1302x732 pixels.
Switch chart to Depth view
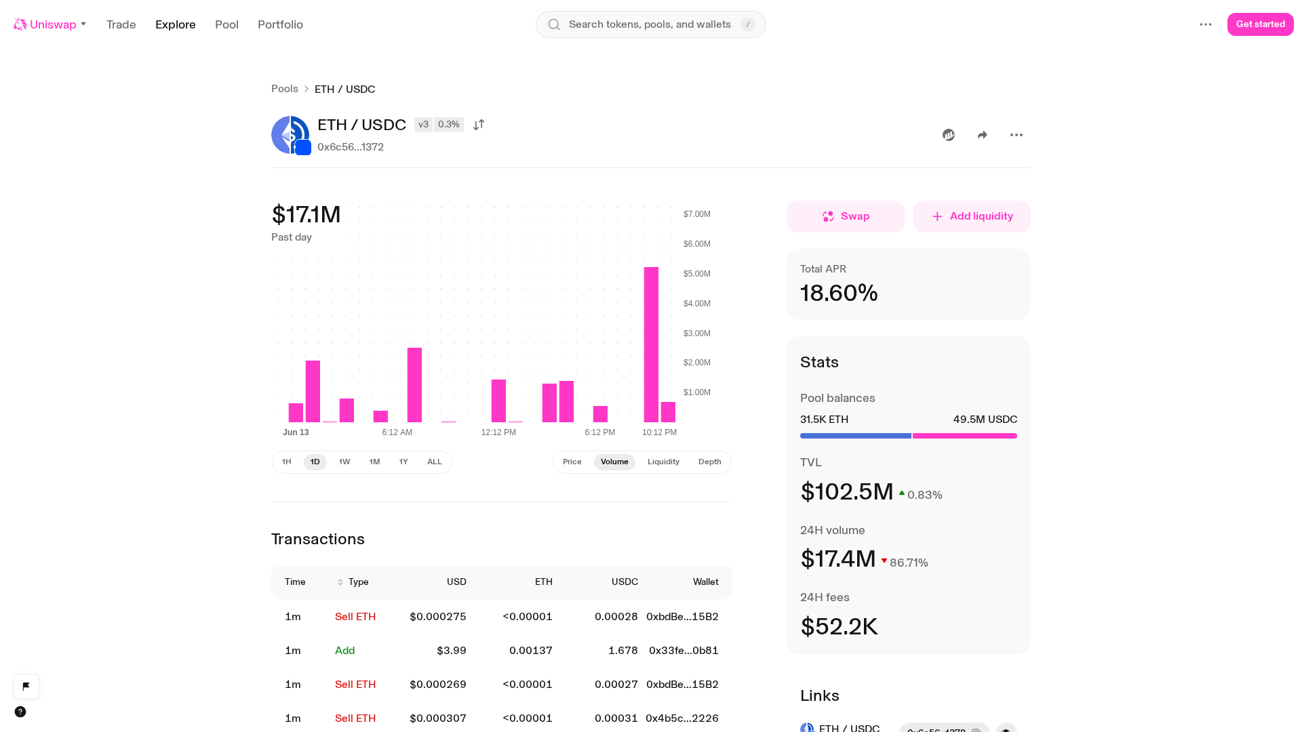coord(710,462)
